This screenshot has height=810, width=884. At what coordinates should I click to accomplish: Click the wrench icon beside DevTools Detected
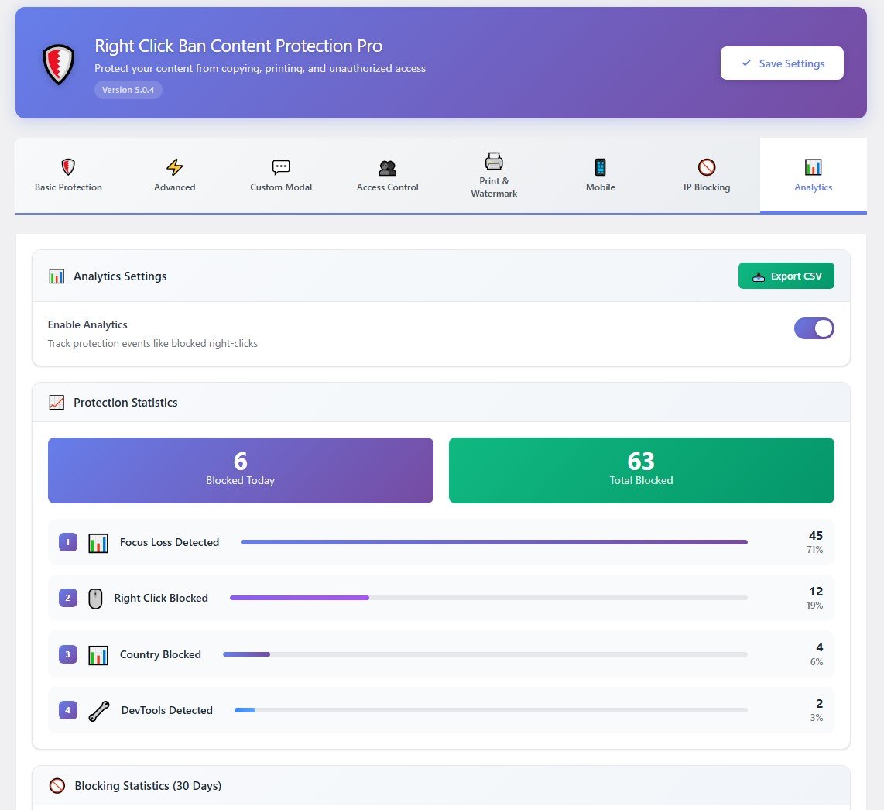click(x=98, y=710)
